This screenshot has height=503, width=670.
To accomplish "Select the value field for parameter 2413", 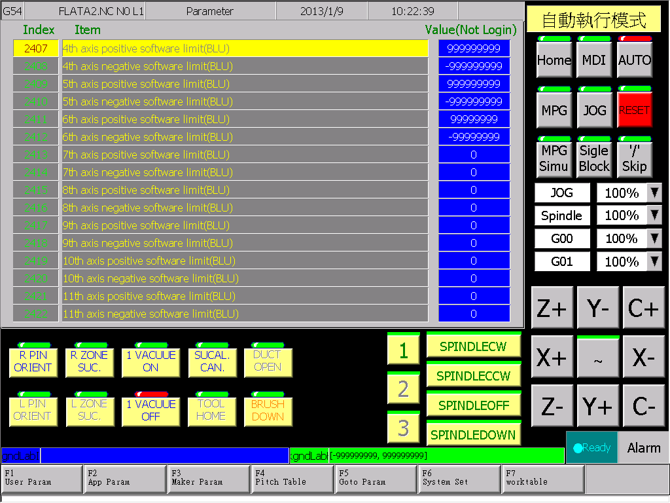I will (474, 155).
